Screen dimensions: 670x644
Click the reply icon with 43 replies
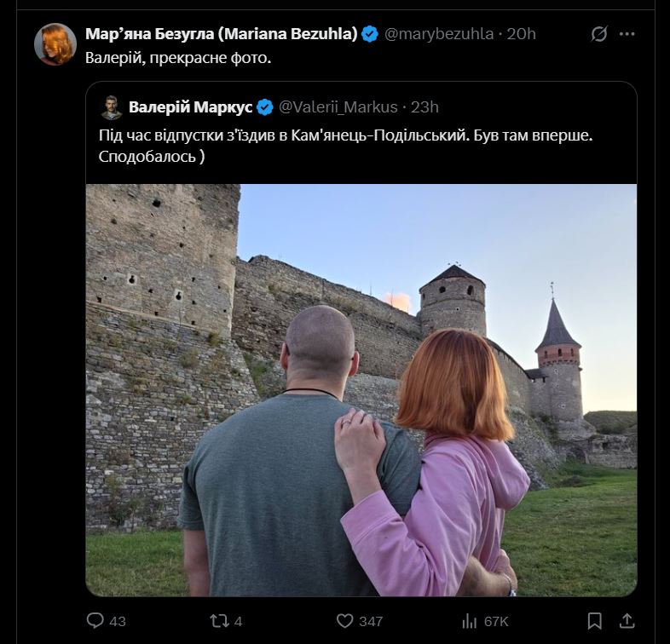pos(95,621)
